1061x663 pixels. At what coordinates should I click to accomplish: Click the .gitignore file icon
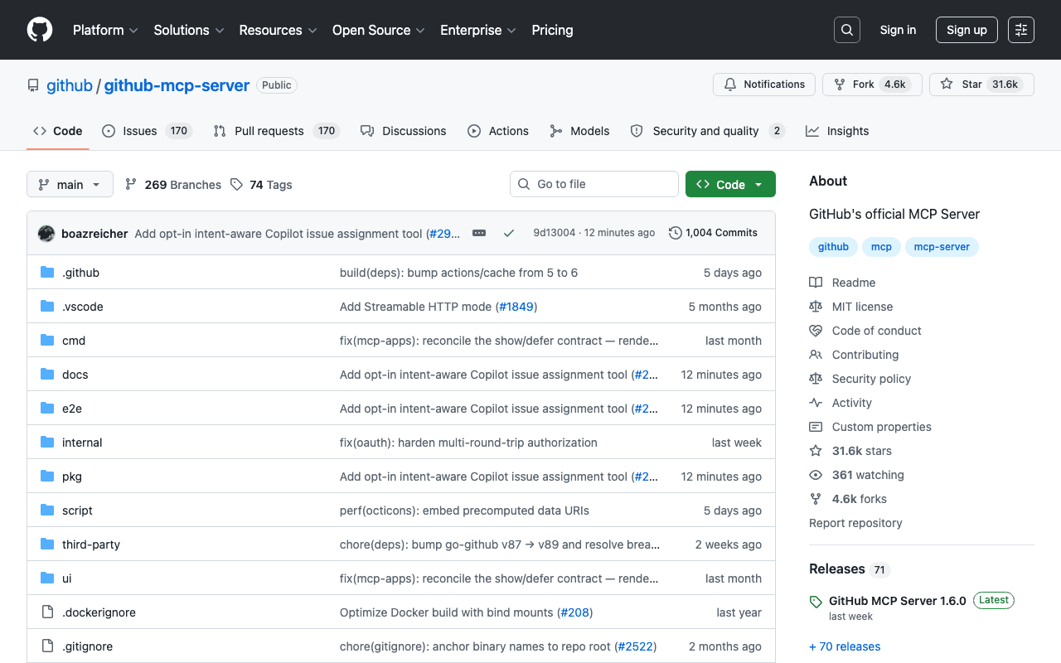coord(47,646)
